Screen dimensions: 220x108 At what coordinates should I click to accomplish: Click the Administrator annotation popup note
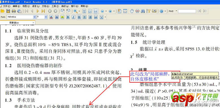195,76
